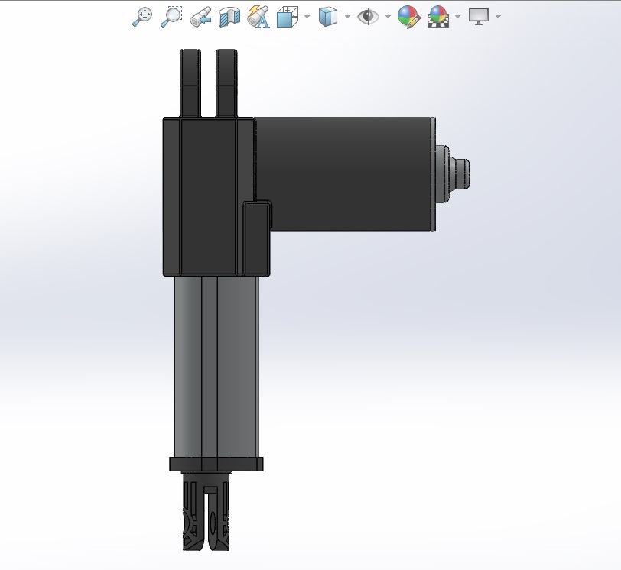This screenshot has height=570, width=621.
Task: Click the Apply Scene icon
Action: click(x=438, y=17)
